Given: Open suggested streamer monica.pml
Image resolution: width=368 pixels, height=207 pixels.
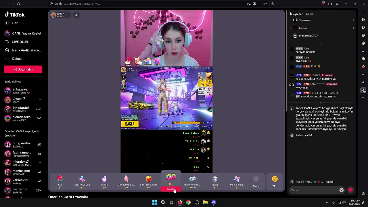Looking at the screenshot, I should click(x=23, y=172).
